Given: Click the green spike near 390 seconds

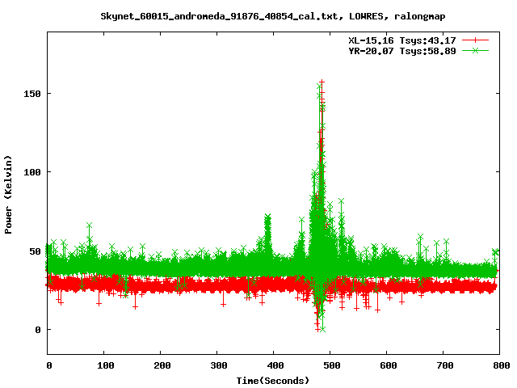Looking at the screenshot, I should pos(267,217).
